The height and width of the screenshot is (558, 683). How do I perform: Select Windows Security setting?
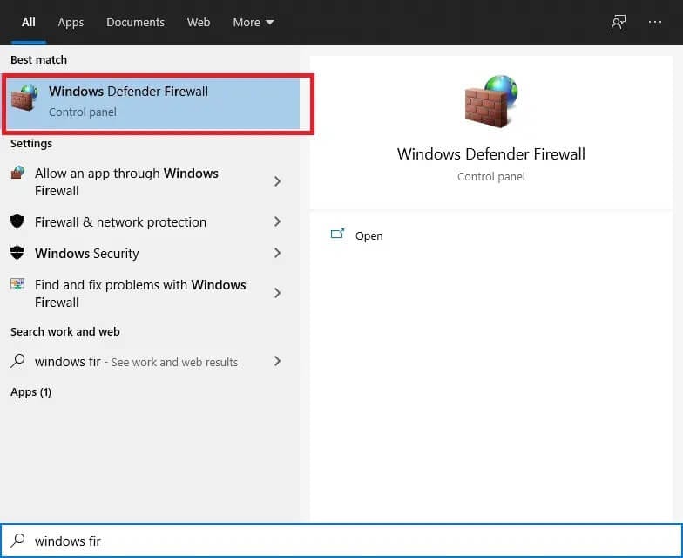[x=150, y=253]
